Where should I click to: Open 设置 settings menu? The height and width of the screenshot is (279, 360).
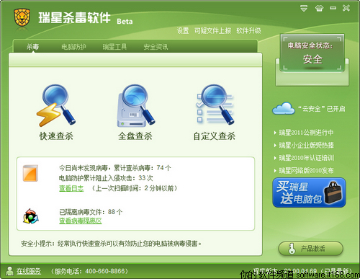(x=183, y=31)
